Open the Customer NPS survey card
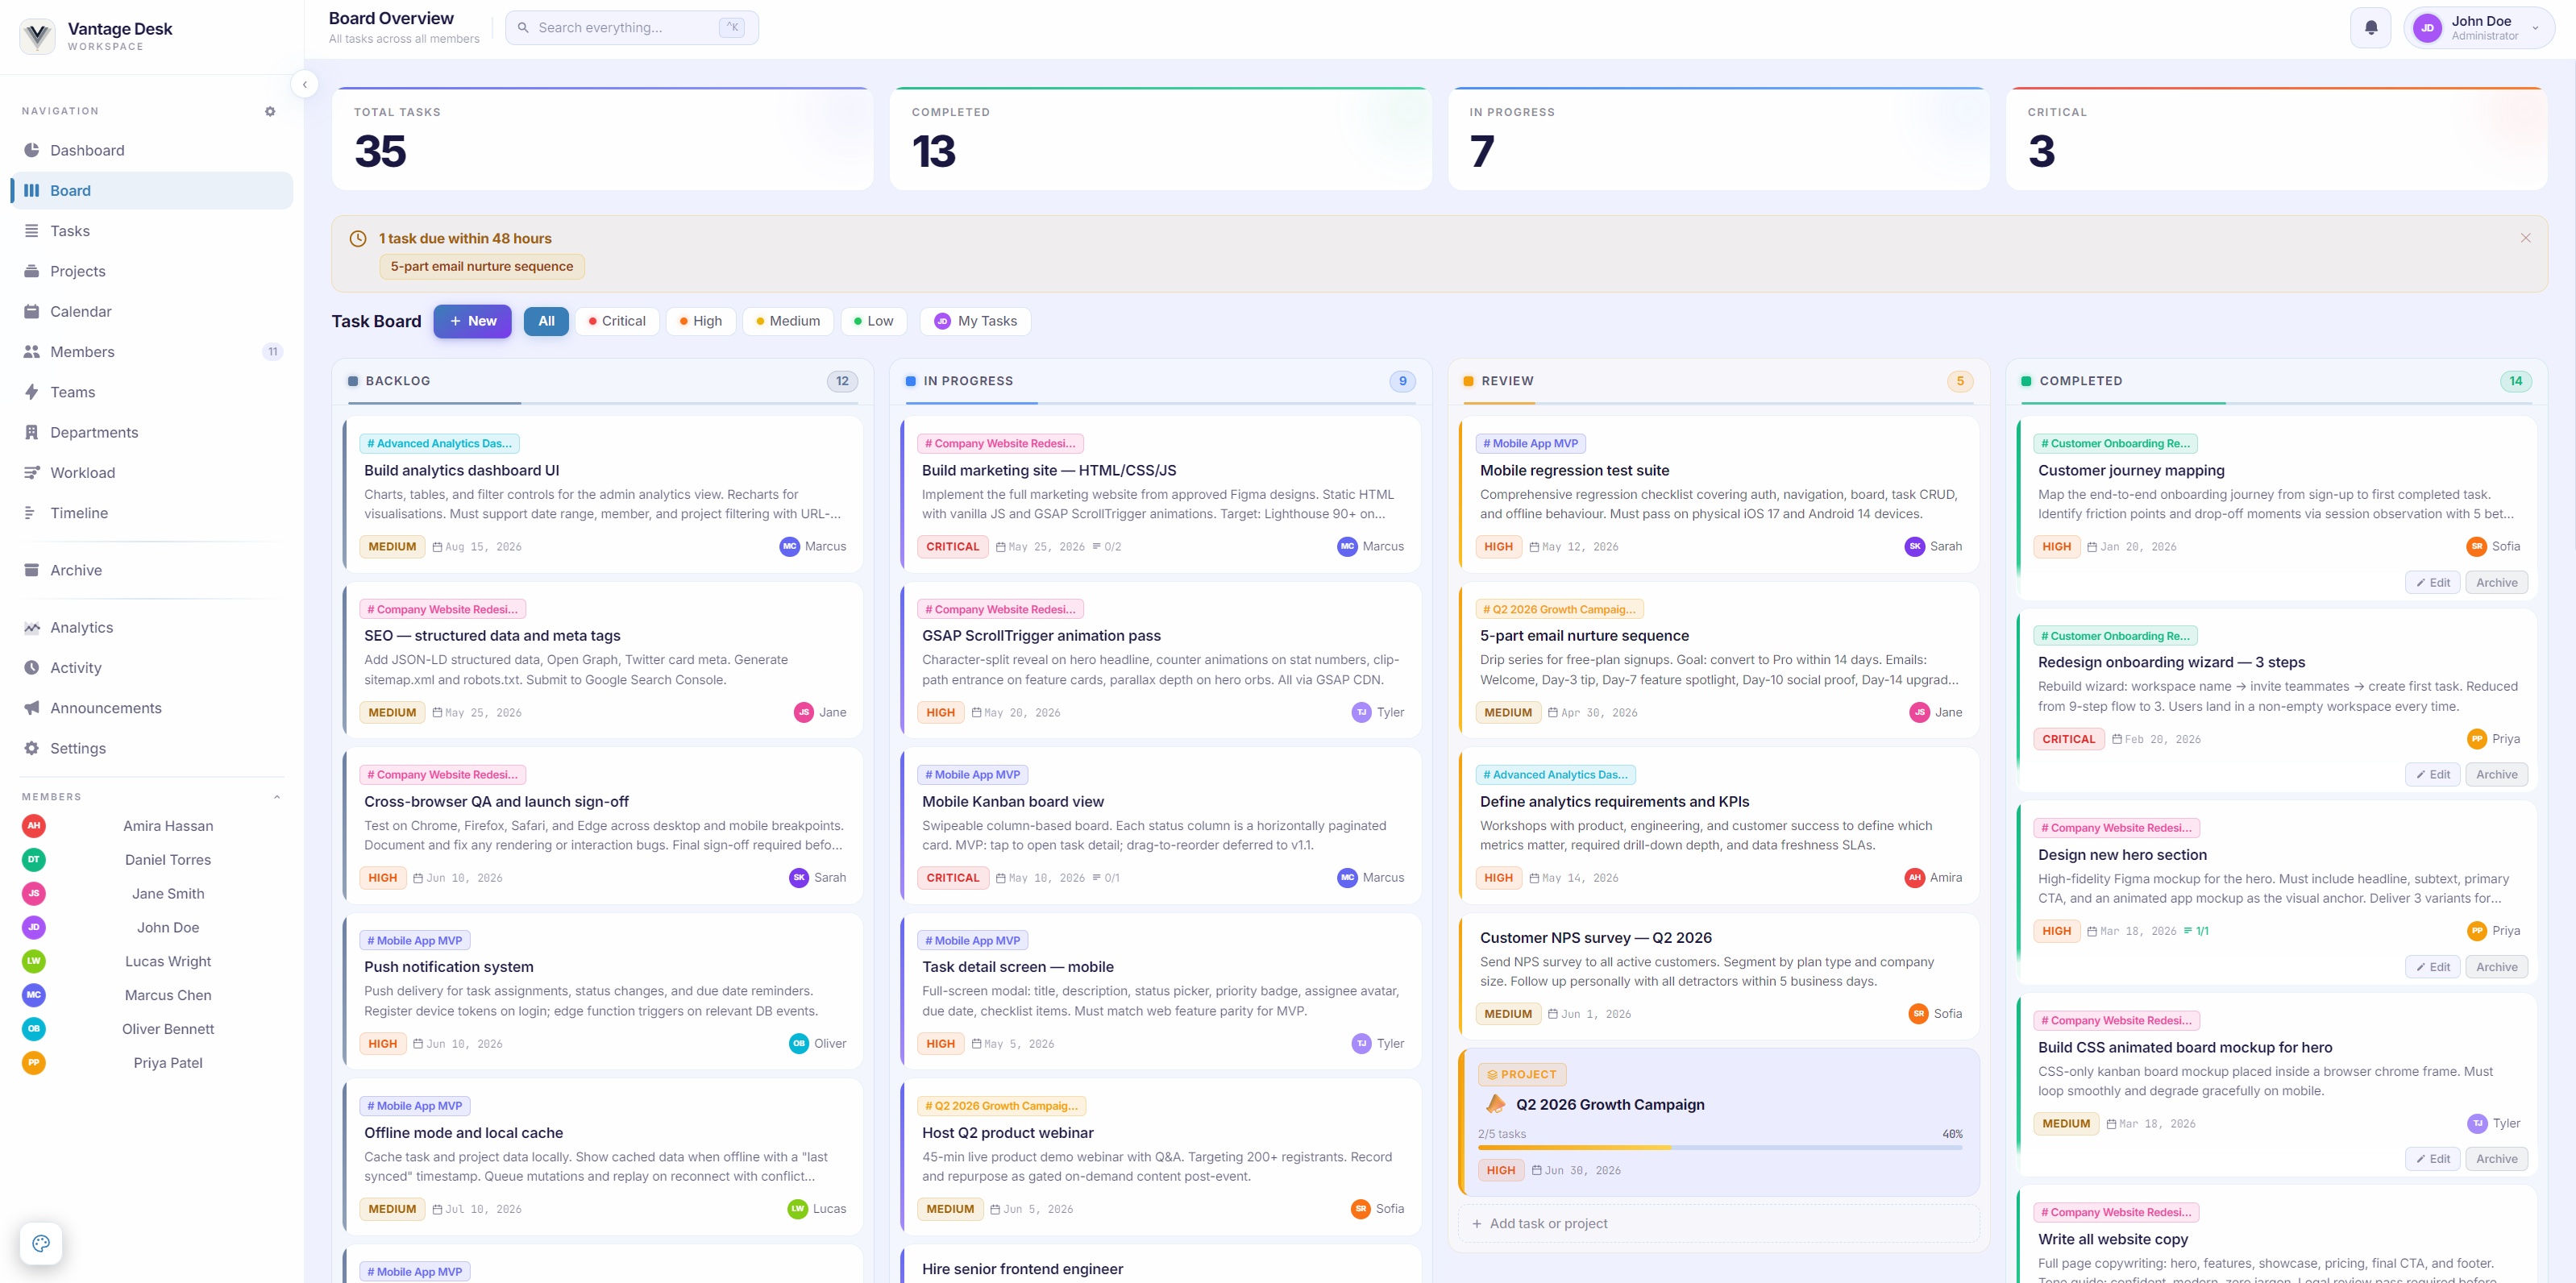 (1720, 976)
